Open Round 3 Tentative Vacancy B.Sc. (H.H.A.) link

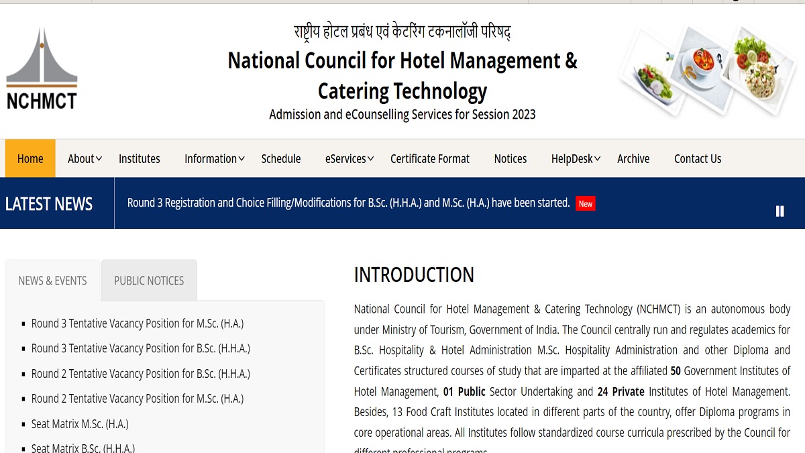tap(141, 348)
